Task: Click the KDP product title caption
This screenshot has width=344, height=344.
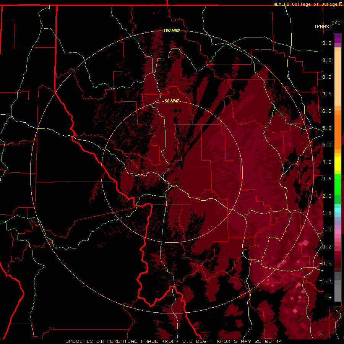Action: click(x=174, y=341)
